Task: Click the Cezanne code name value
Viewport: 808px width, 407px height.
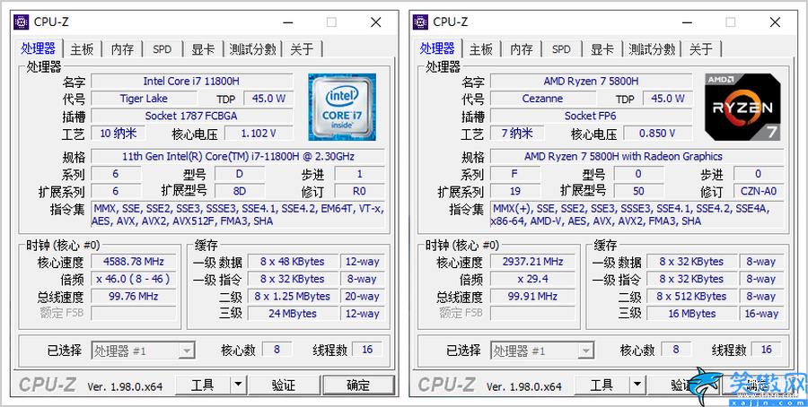Action: pyautogui.click(x=542, y=99)
